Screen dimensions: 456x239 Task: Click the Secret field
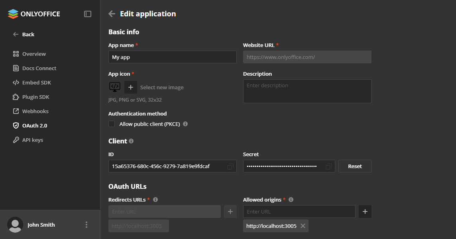(x=289, y=167)
